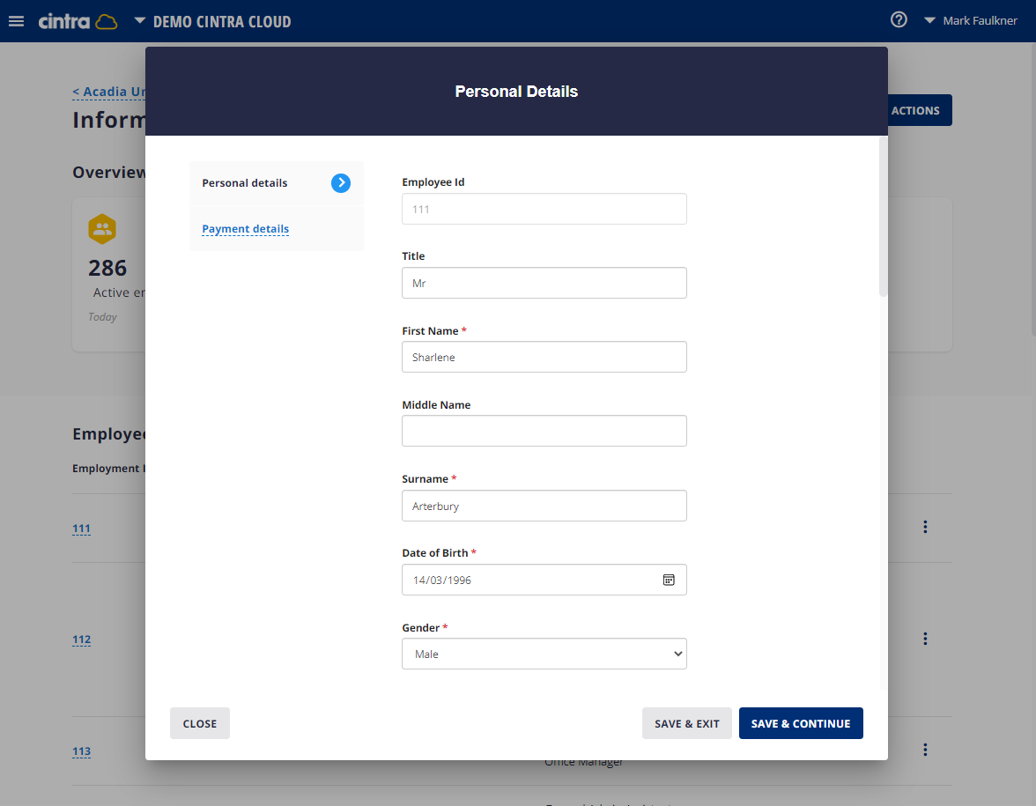Open employee 113 link in background
Viewport: 1036px width, 806px height.
point(81,751)
